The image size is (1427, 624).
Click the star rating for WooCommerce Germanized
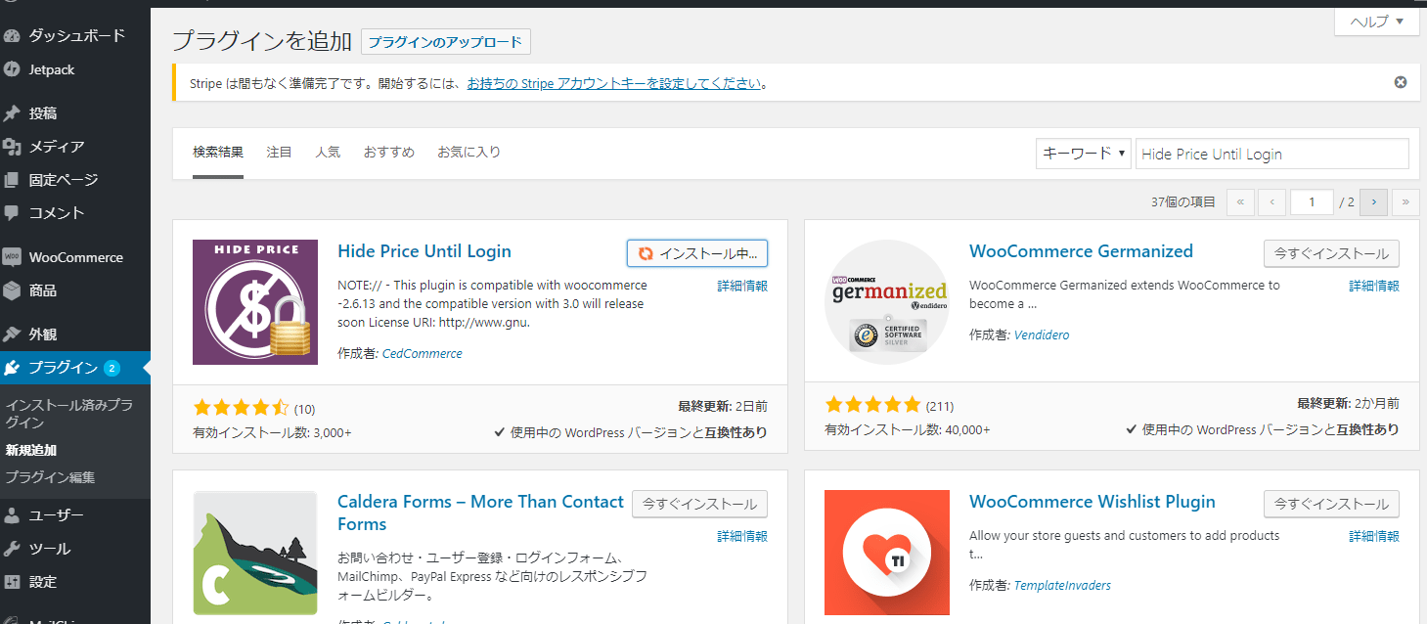coord(872,405)
